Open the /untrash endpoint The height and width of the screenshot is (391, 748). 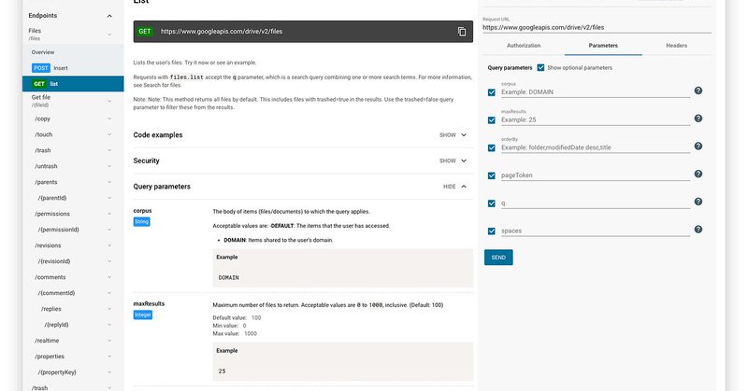[46, 166]
